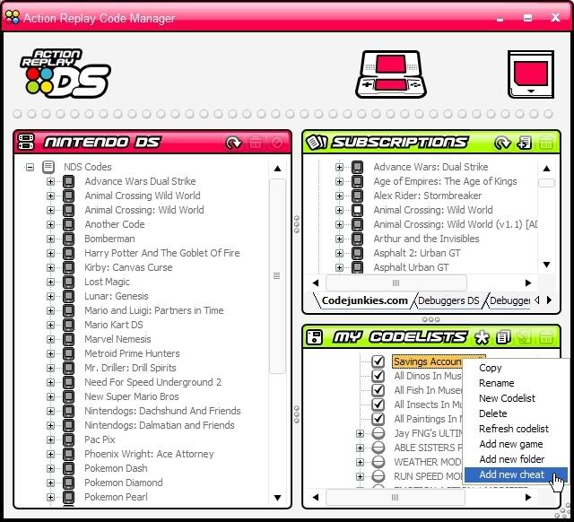Click the disk icon beside the My Codelists title

pyautogui.click(x=315, y=337)
